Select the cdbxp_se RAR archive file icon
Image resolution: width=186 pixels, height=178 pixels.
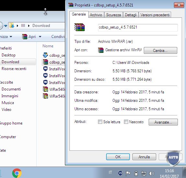45,62
